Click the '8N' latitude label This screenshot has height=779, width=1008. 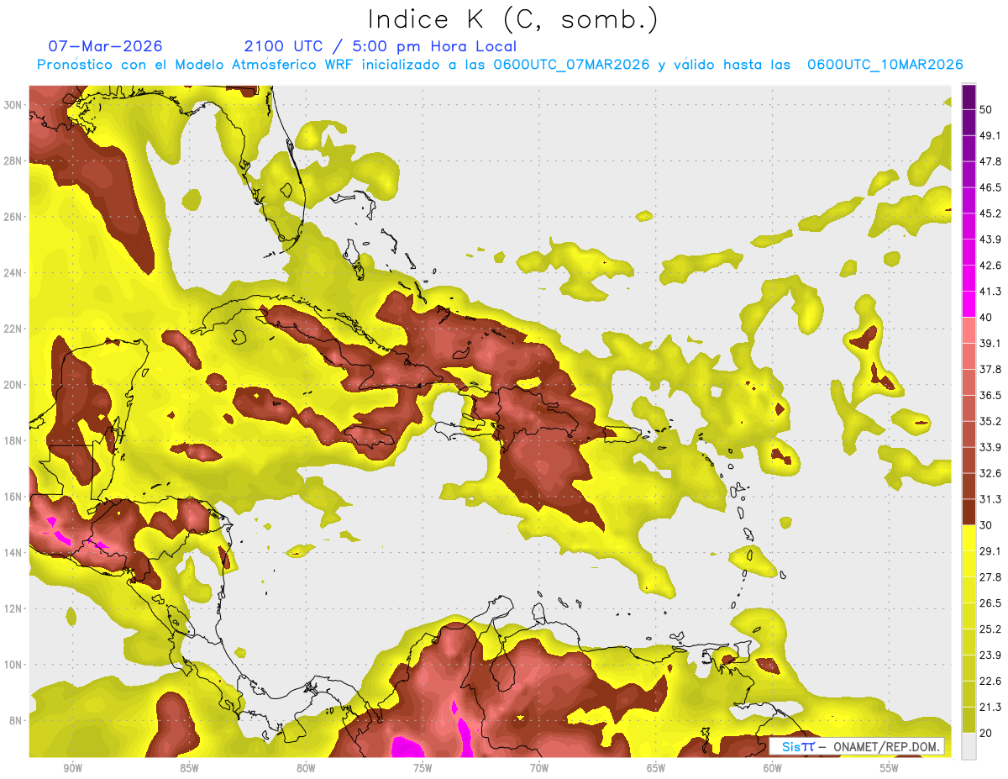click(x=16, y=721)
